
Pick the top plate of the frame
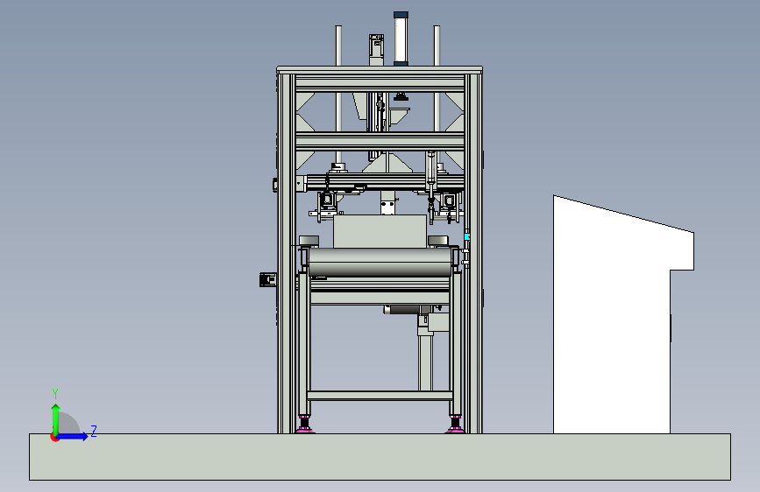[380, 70]
